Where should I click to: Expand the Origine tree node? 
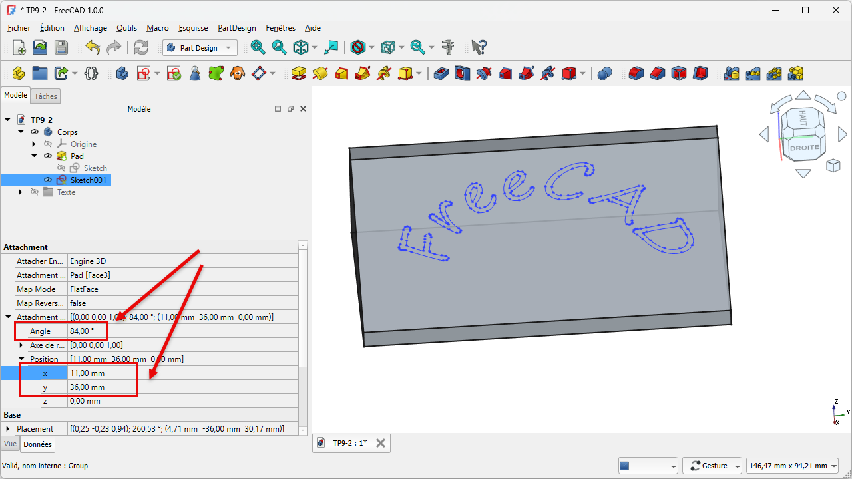pyautogui.click(x=34, y=144)
